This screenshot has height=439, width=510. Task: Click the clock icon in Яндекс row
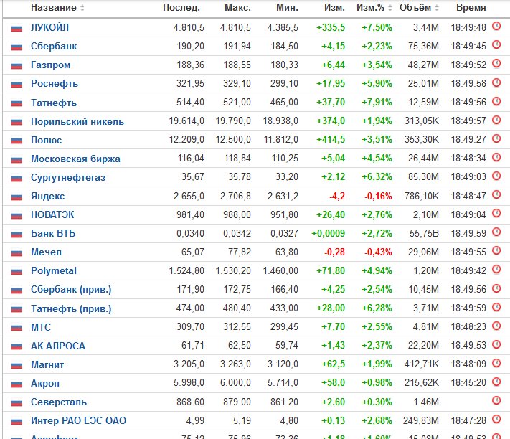496,194
